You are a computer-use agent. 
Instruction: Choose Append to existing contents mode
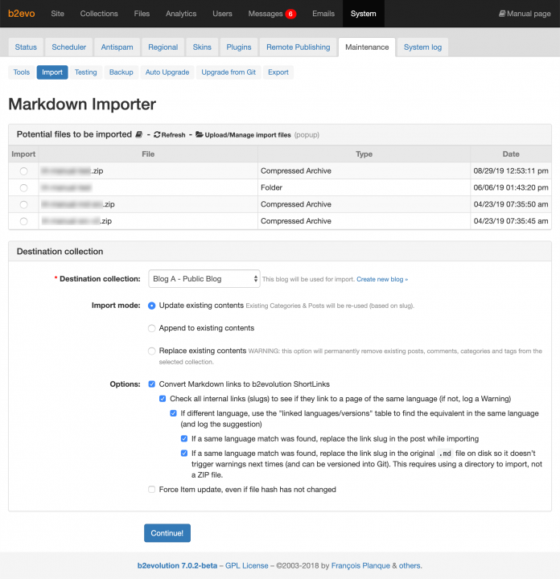(151, 328)
